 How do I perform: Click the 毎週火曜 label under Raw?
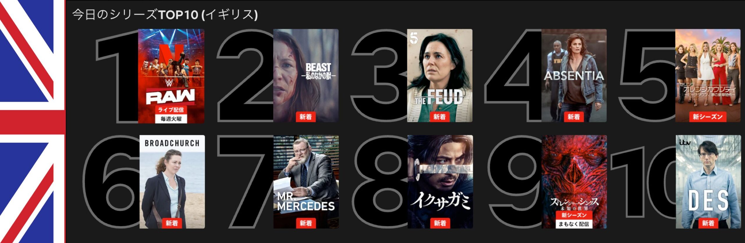point(171,119)
